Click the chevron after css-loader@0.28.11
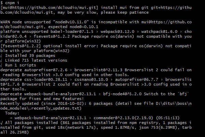Screen dimensions: 205x137 click(x=71, y=80)
